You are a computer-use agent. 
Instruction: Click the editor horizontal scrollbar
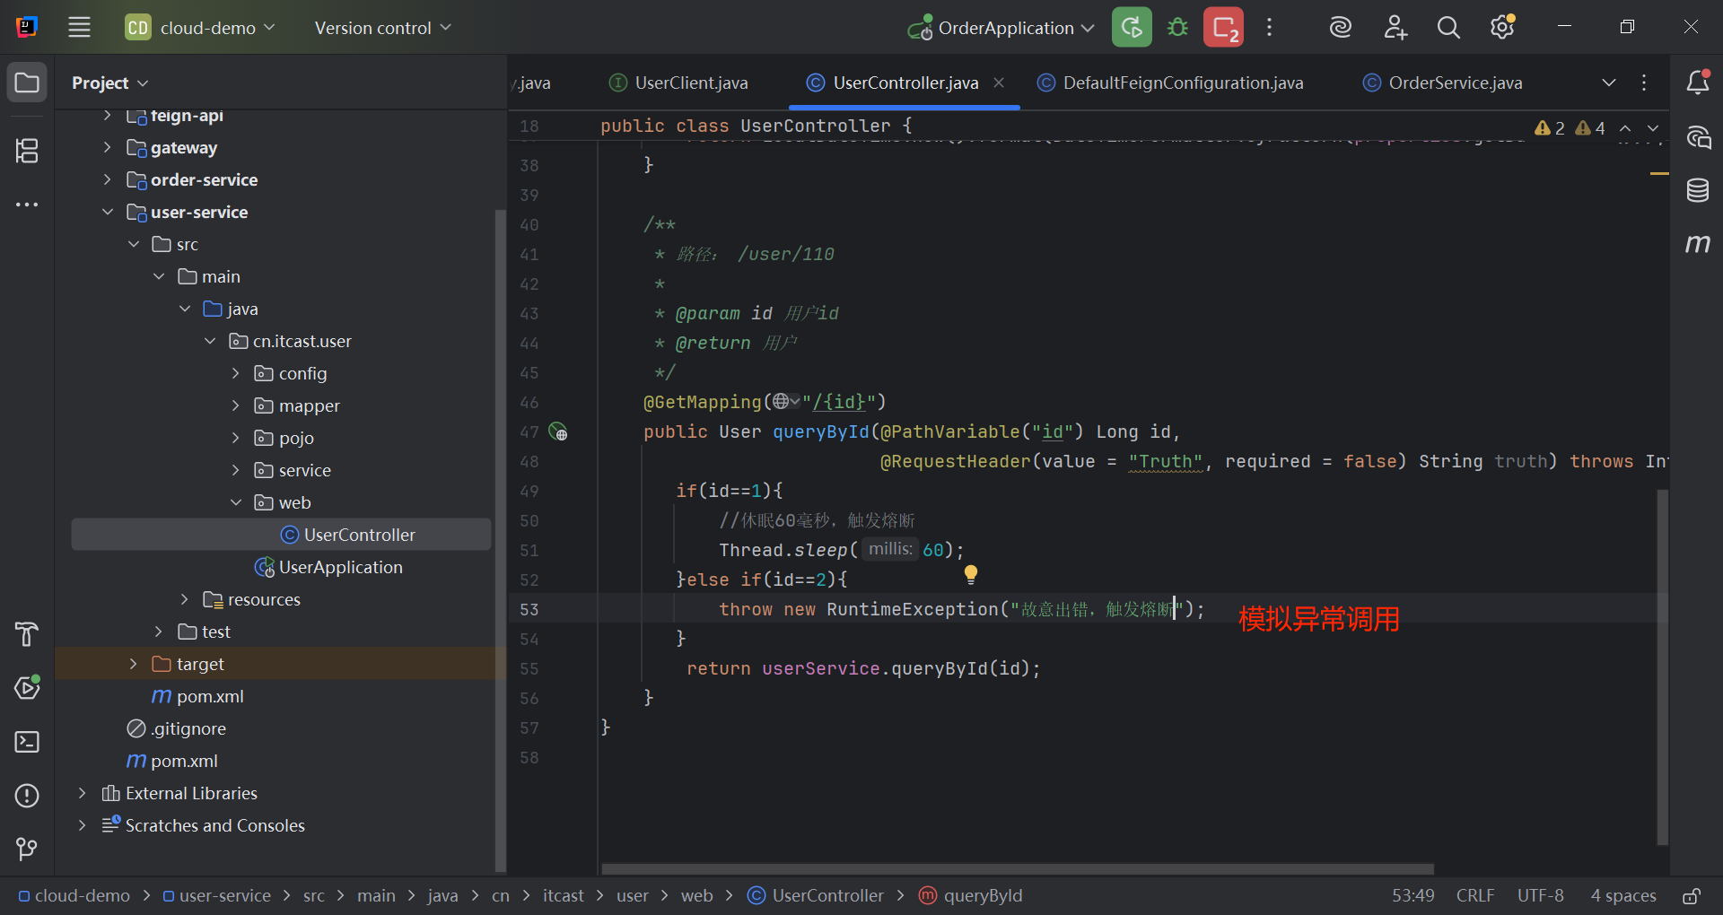click(1018, 868)
